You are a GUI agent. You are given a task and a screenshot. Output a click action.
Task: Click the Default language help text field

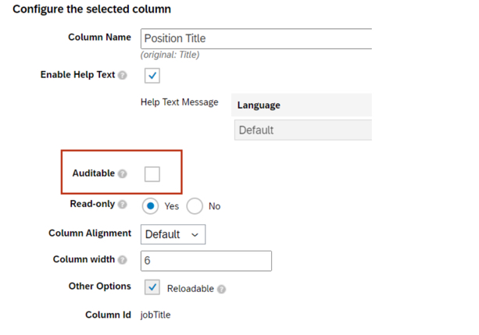tap(302, 130)
